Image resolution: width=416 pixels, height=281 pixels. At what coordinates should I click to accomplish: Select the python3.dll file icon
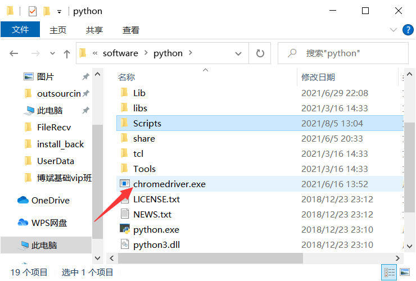[x=125, y=244]
